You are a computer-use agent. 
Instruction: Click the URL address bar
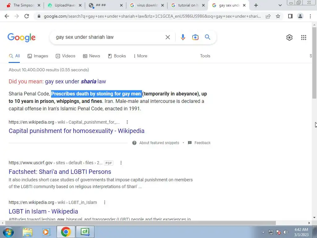coord(152,16)
